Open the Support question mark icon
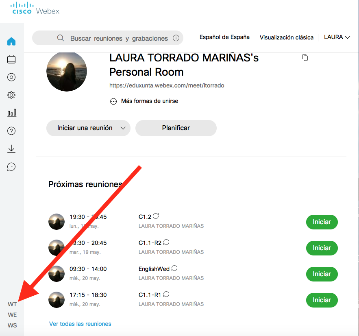This screenshot has height=336, width=359. tap(11, 131)
